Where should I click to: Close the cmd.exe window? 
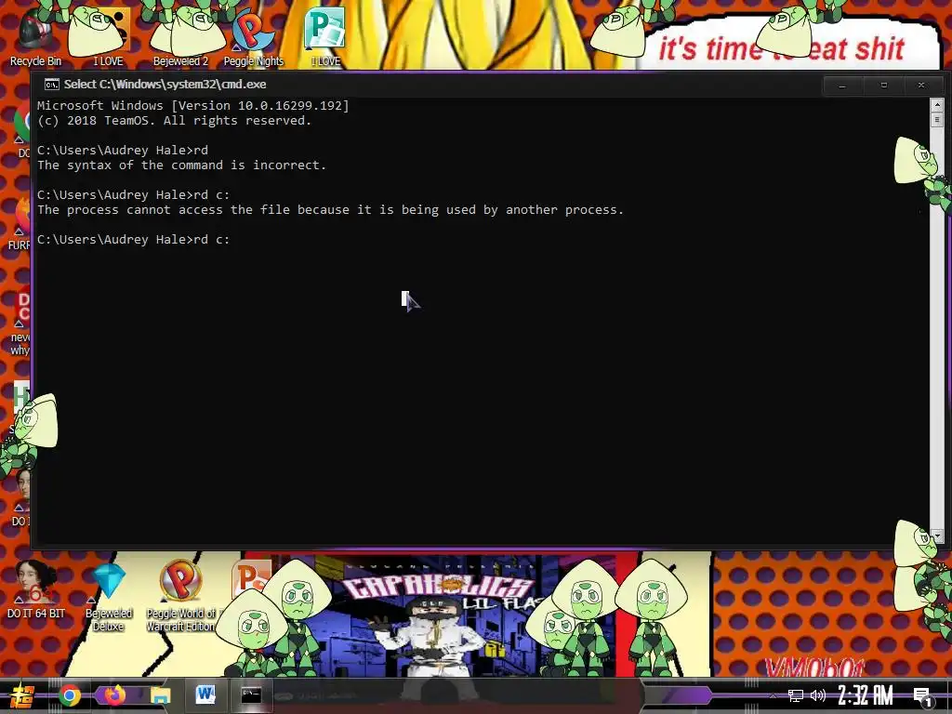click(921, 86)
